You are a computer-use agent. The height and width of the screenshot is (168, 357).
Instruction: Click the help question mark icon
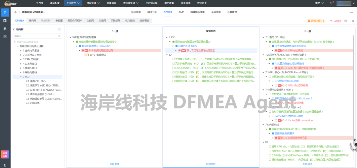345,21
